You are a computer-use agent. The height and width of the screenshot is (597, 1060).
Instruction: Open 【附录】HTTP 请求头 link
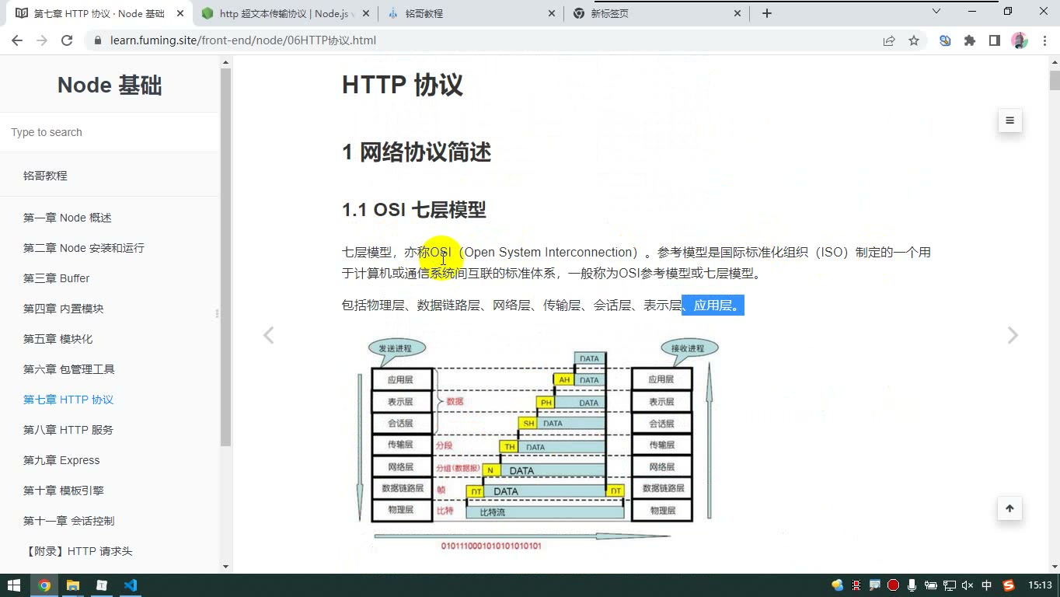(78, 551)
